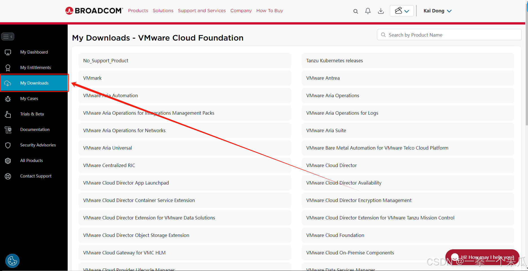This screenshot has height=271, width=528.
Task: Open Tanzu Kubernetes releases
Action: point(408,61)
